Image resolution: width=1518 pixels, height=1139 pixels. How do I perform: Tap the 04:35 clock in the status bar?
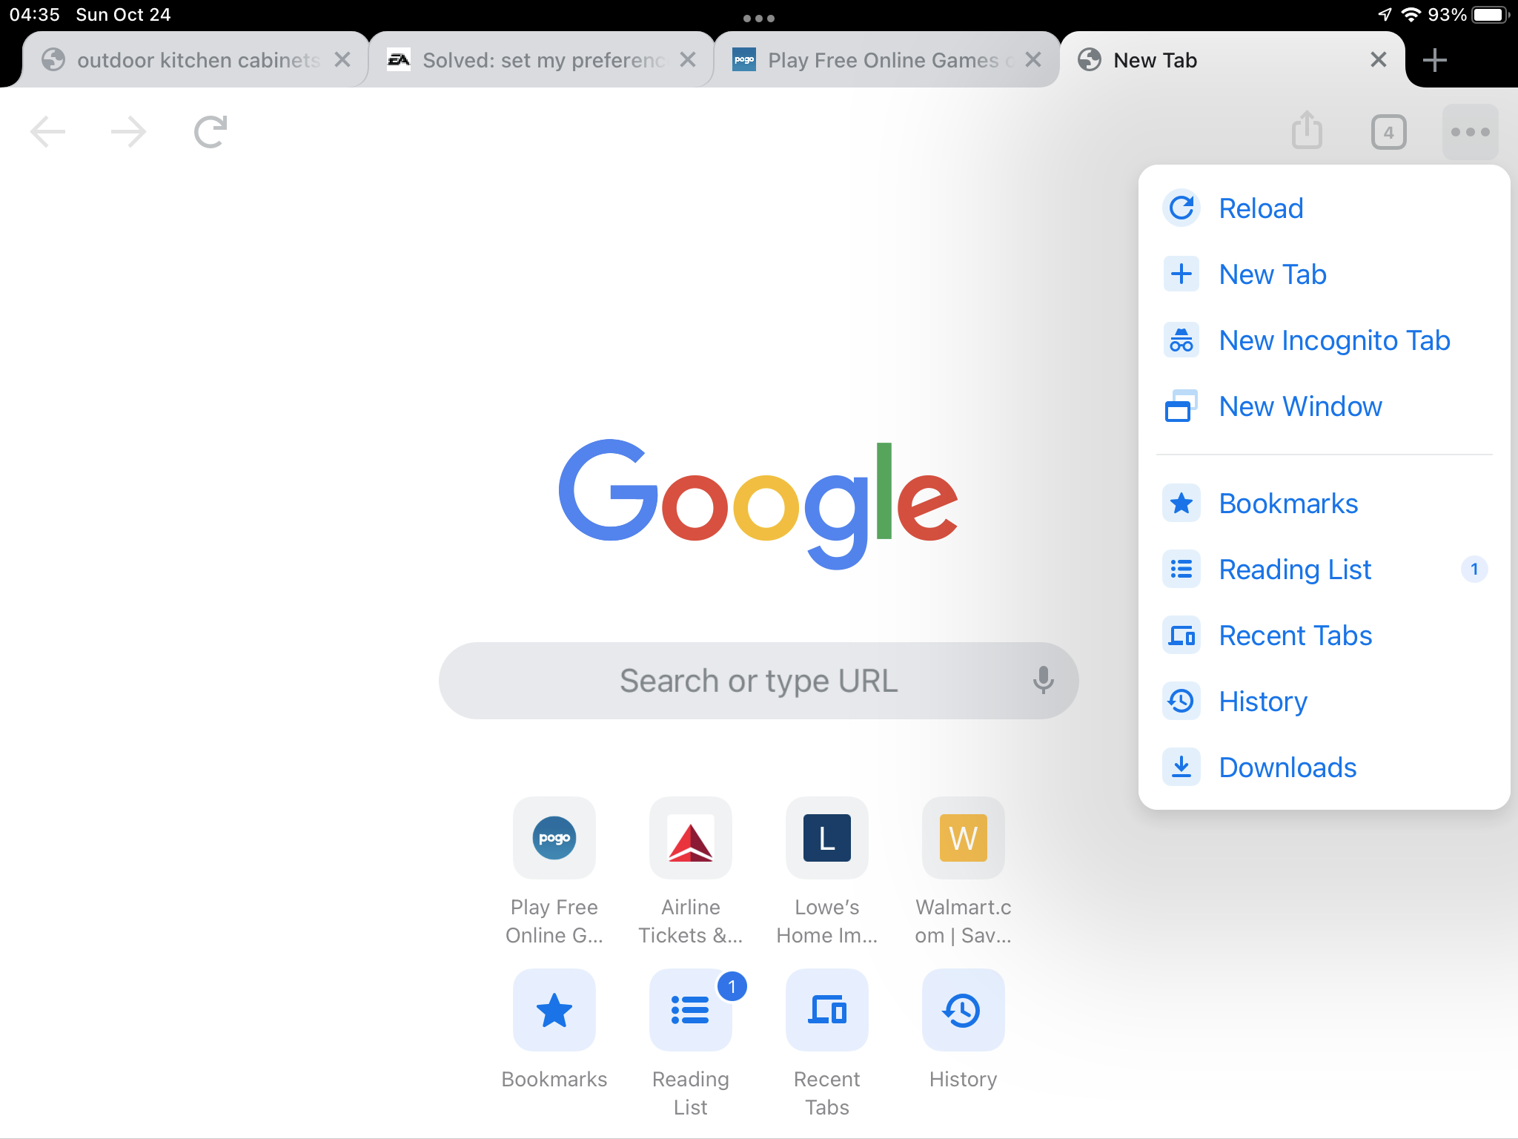34,15
